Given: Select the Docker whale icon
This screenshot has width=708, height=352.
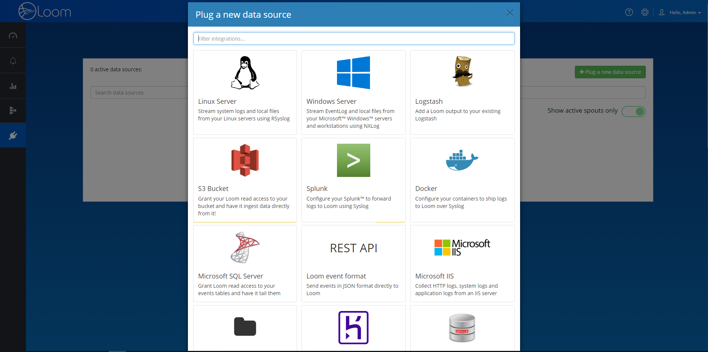Looking at the screenshot, I should [x=462, y=160].
